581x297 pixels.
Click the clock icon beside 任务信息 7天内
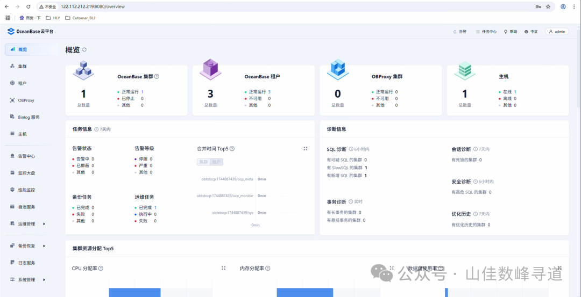point(96,129)
